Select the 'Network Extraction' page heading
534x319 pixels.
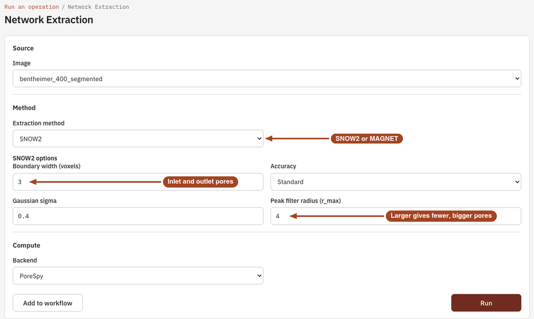(49, 20)
